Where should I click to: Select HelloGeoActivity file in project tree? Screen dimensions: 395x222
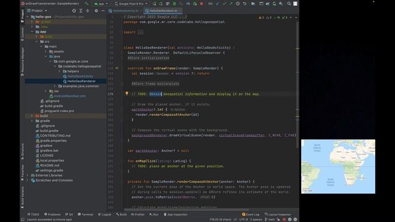click(x=80, y=76)
